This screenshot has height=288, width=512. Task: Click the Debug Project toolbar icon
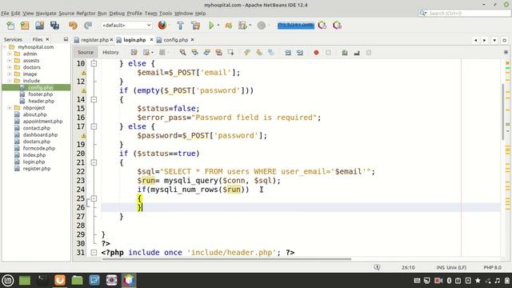pos(228,26)
